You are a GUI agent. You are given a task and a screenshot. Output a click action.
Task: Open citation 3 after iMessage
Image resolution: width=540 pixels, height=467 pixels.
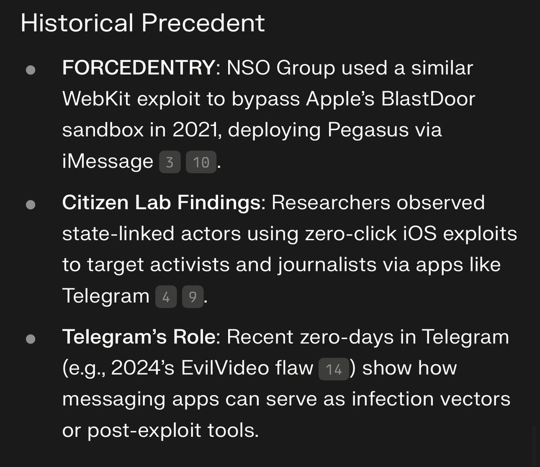point(170,162)
